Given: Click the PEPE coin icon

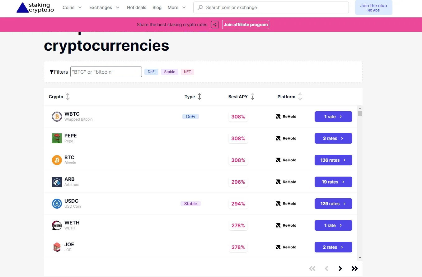Looking at the screenshot, I should pos(57,138).
